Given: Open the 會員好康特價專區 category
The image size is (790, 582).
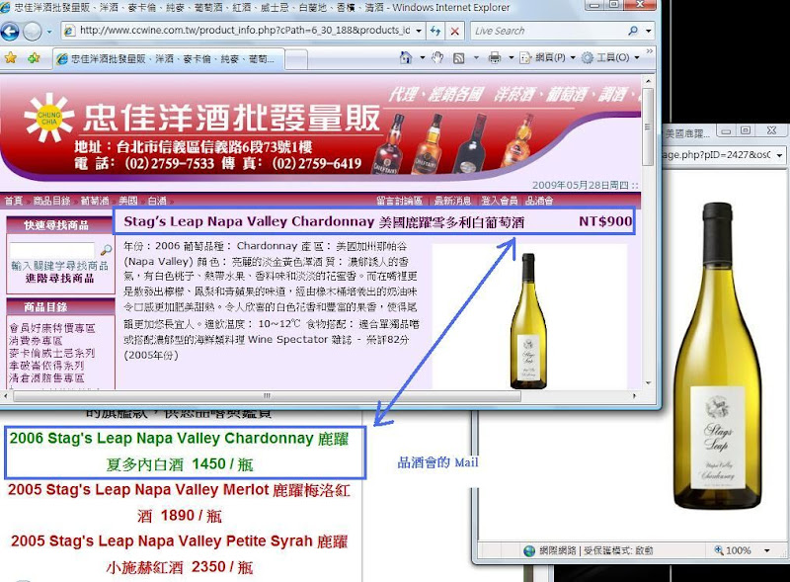Looking at the screenshot, I should 52,328.
